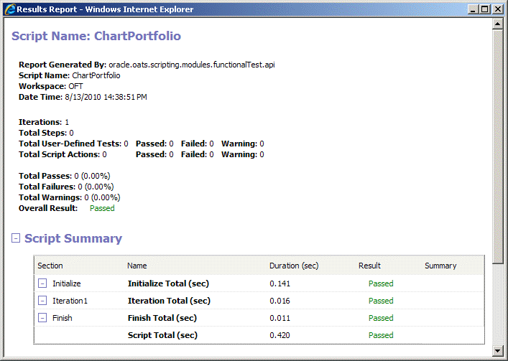The width and height of the screenshot is (508, 361).
Task: Click the Script Summary heading text
Action: pos(73,238)
